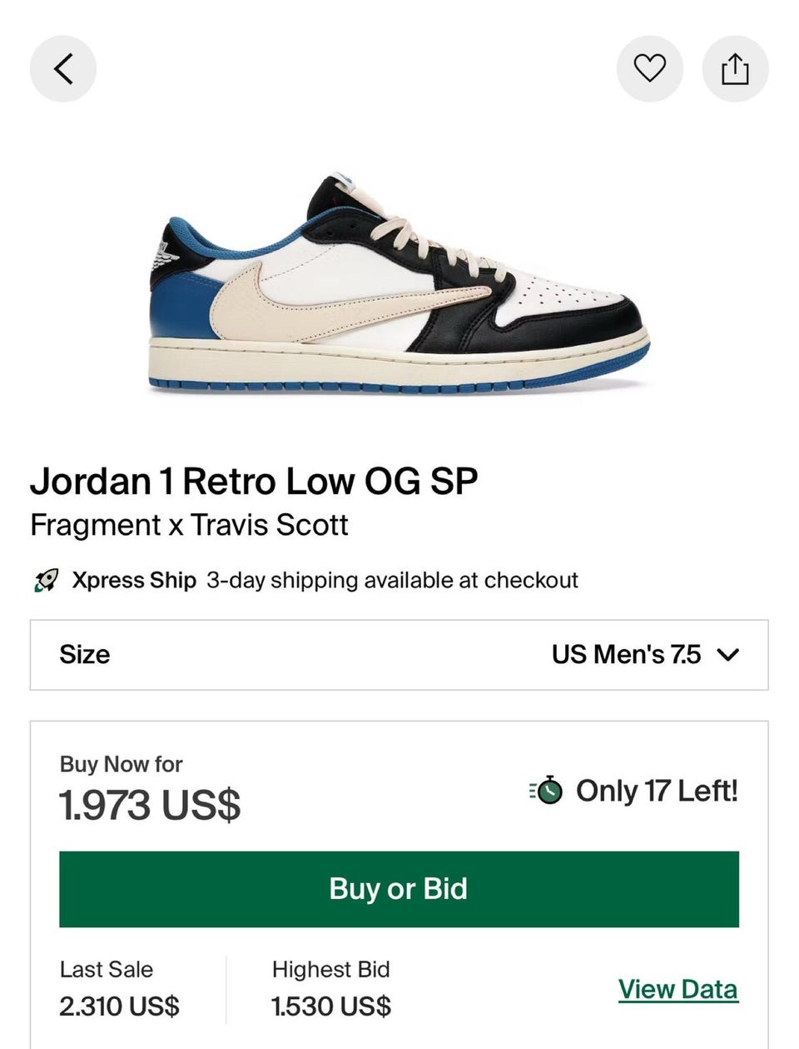
Task: Open the Jordan 1 sneaker product image
Action: click(399, 285)
